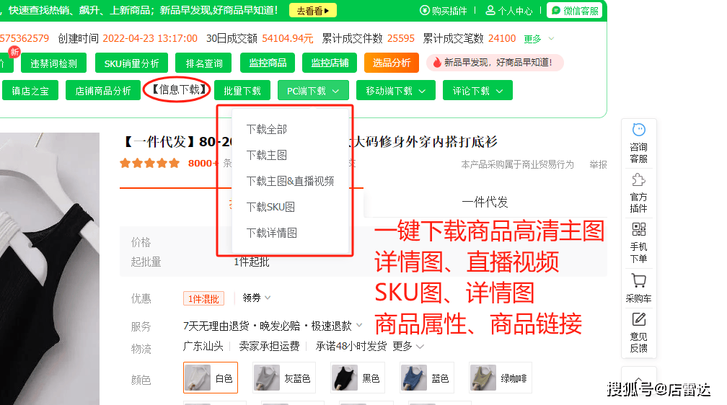727x405 pixels.
Task: Select the 白色 color option
Action: 211,378
